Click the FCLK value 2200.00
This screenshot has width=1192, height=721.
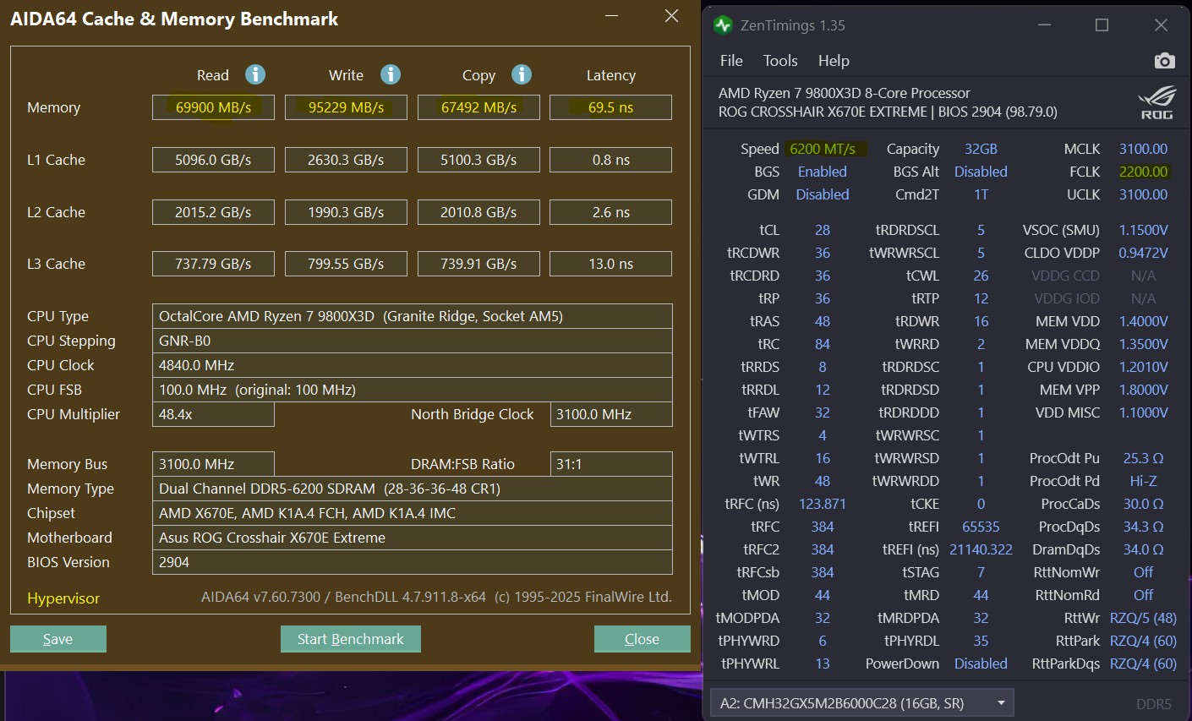click(x=1143, y=172)
